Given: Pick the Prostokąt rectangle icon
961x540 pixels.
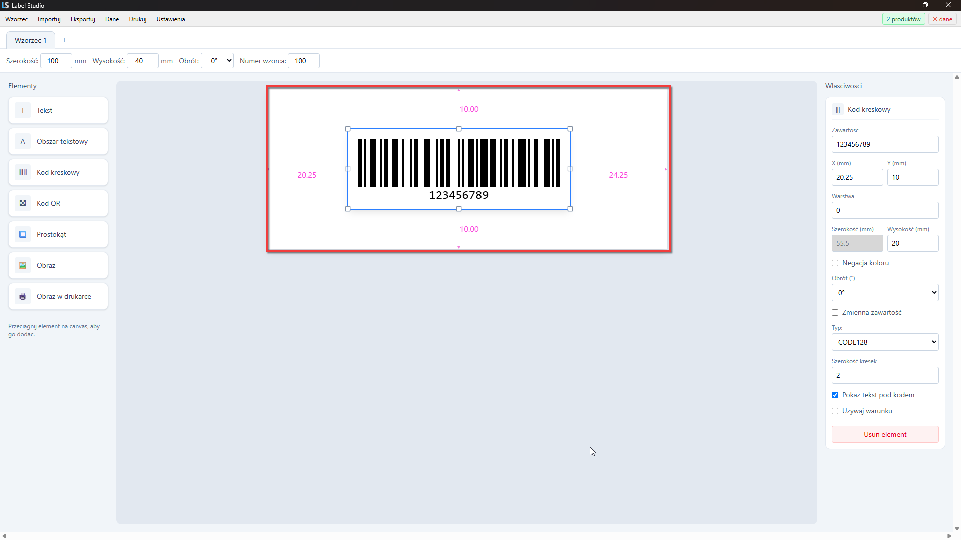Looking at the screenshot, I should 23,234.
